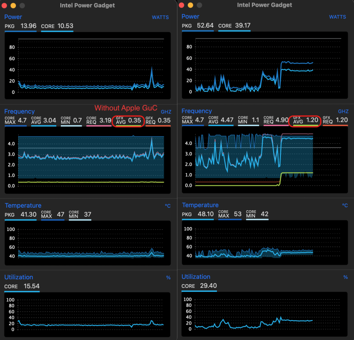
Task: Click the °C unit label in the left window
Action: (167, 206)
